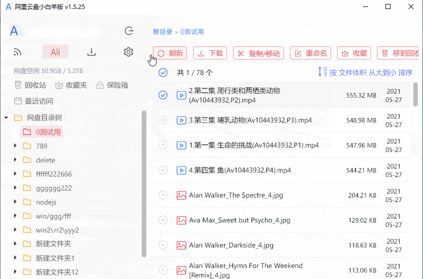Click the file list vertical scrollbar
This screenshot has width=423, height=279.
click(415, 95)
